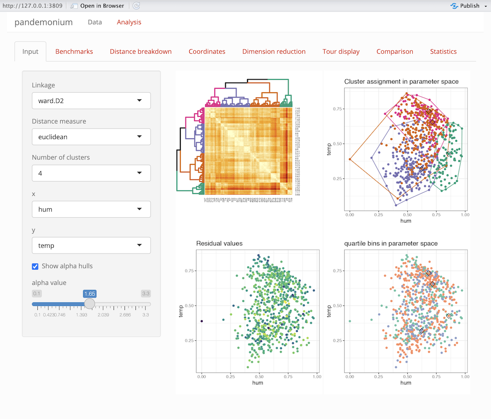Toggle the Show alpha hulls checkbox
491x419 pixels.
[35, 266]
